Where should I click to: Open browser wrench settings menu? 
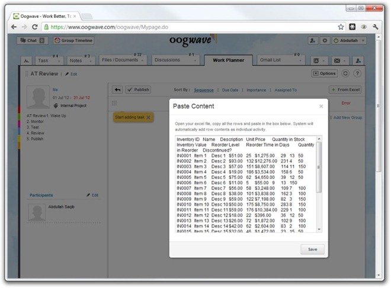click(x=375, y=27)
